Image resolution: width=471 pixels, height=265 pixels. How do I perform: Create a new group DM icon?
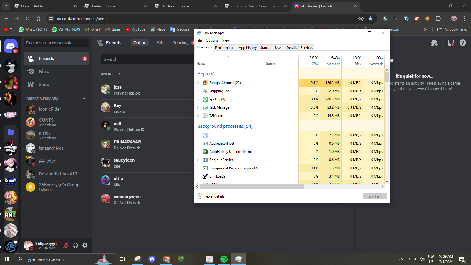[x=434, y=43]
